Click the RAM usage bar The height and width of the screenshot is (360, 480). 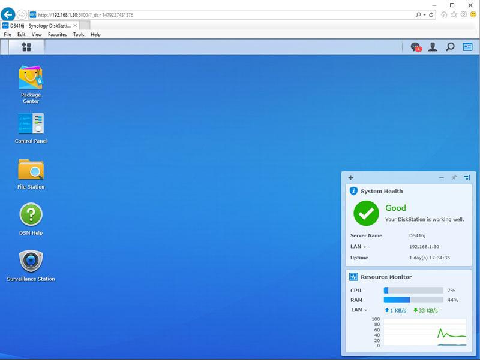click(x=413, y=300)
